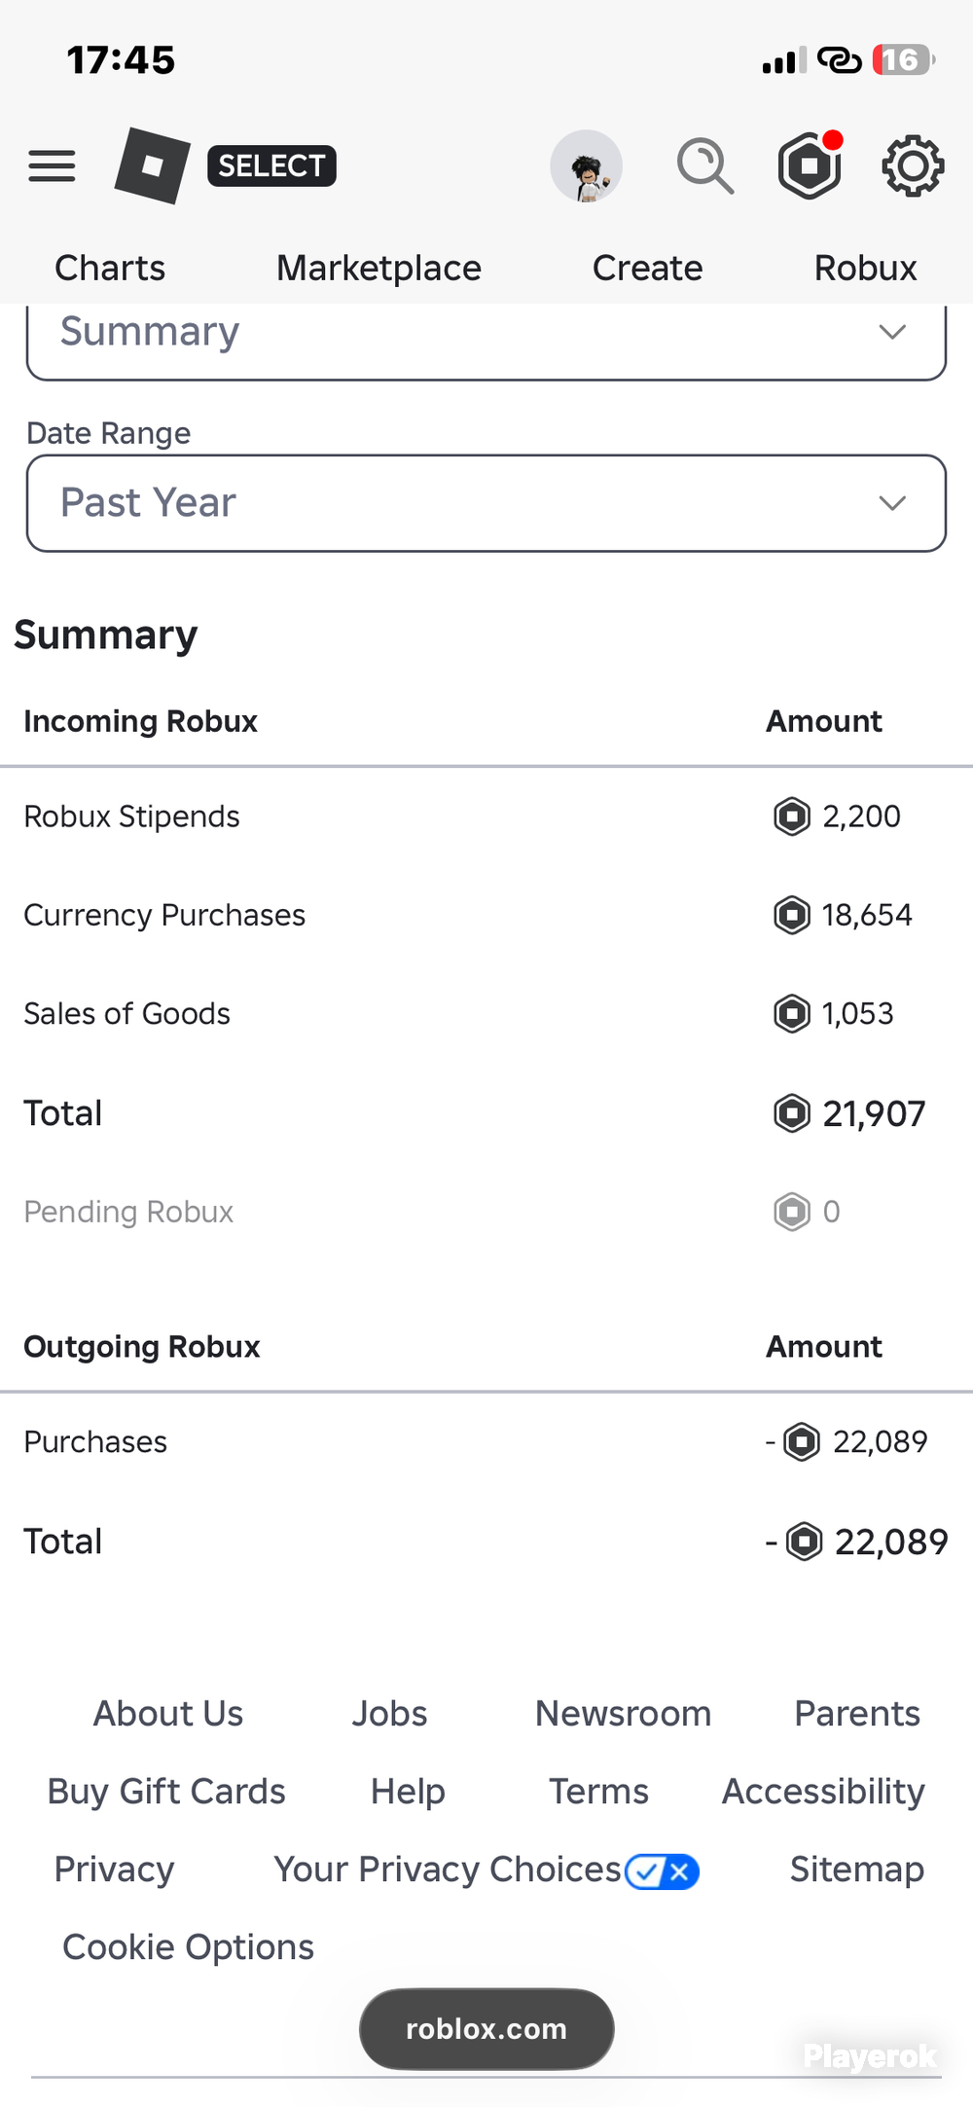Open the Robux balance icon with notification
The height and width of the screenshot is (2107, 973).
pyautogui.click(x=810, y=165)
